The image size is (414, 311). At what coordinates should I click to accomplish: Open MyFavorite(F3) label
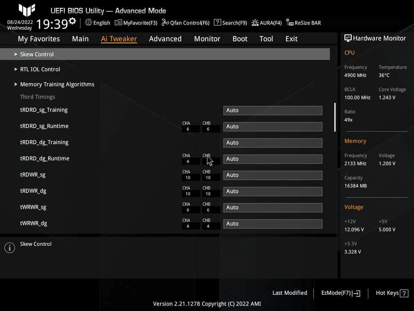140,23
